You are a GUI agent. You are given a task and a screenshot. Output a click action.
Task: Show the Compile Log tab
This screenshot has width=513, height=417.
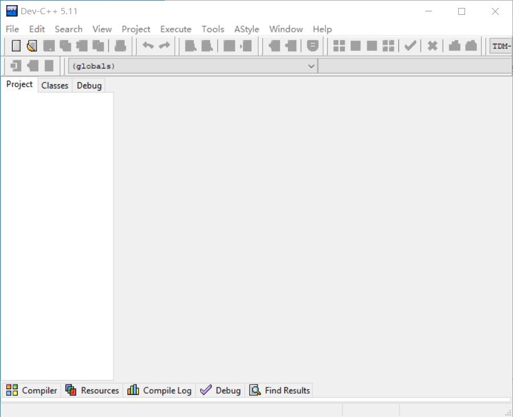click(x=160, y=390)
